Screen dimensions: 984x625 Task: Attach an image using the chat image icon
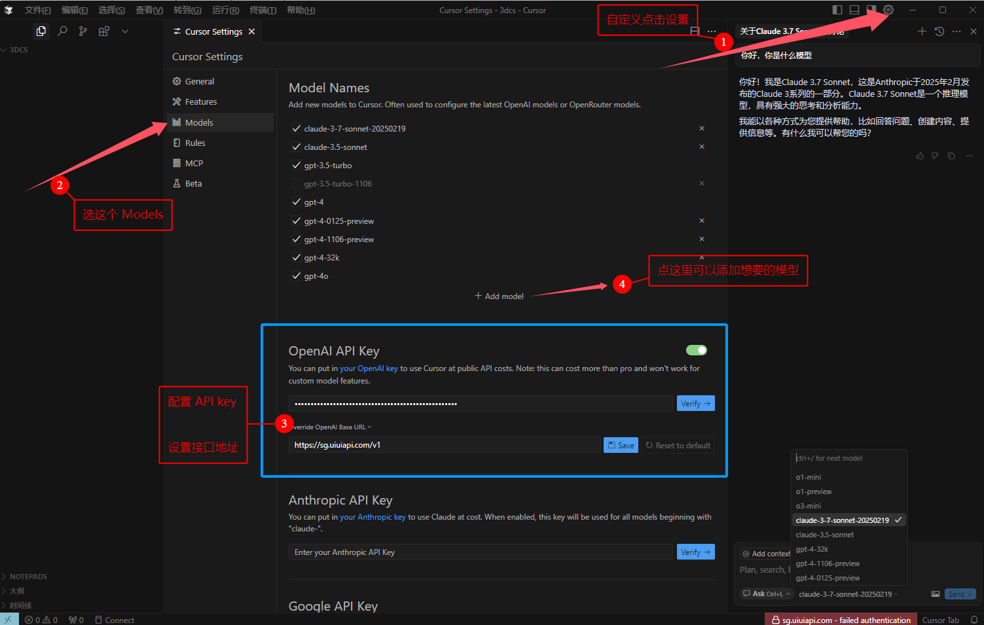(936, 594)
